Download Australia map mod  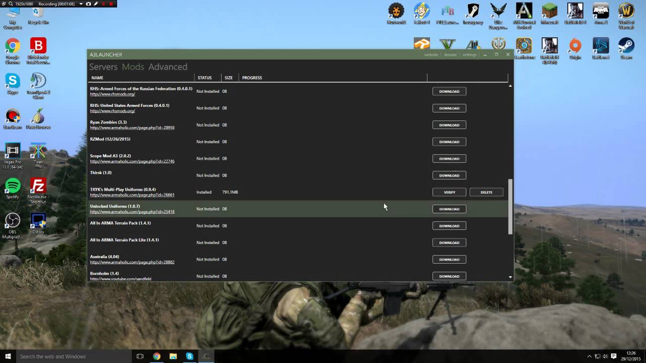(449, 259)
